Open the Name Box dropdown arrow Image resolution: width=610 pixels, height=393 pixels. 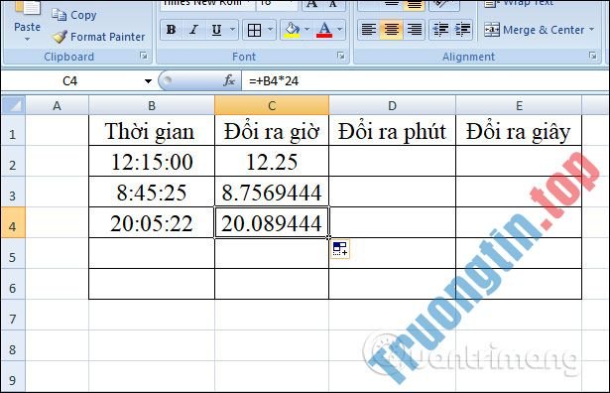click(x=148, y=81)
